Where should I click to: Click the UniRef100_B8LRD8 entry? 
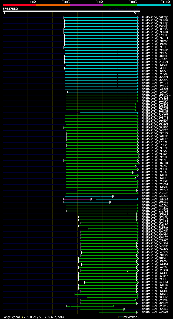click(x=155, y=127)
